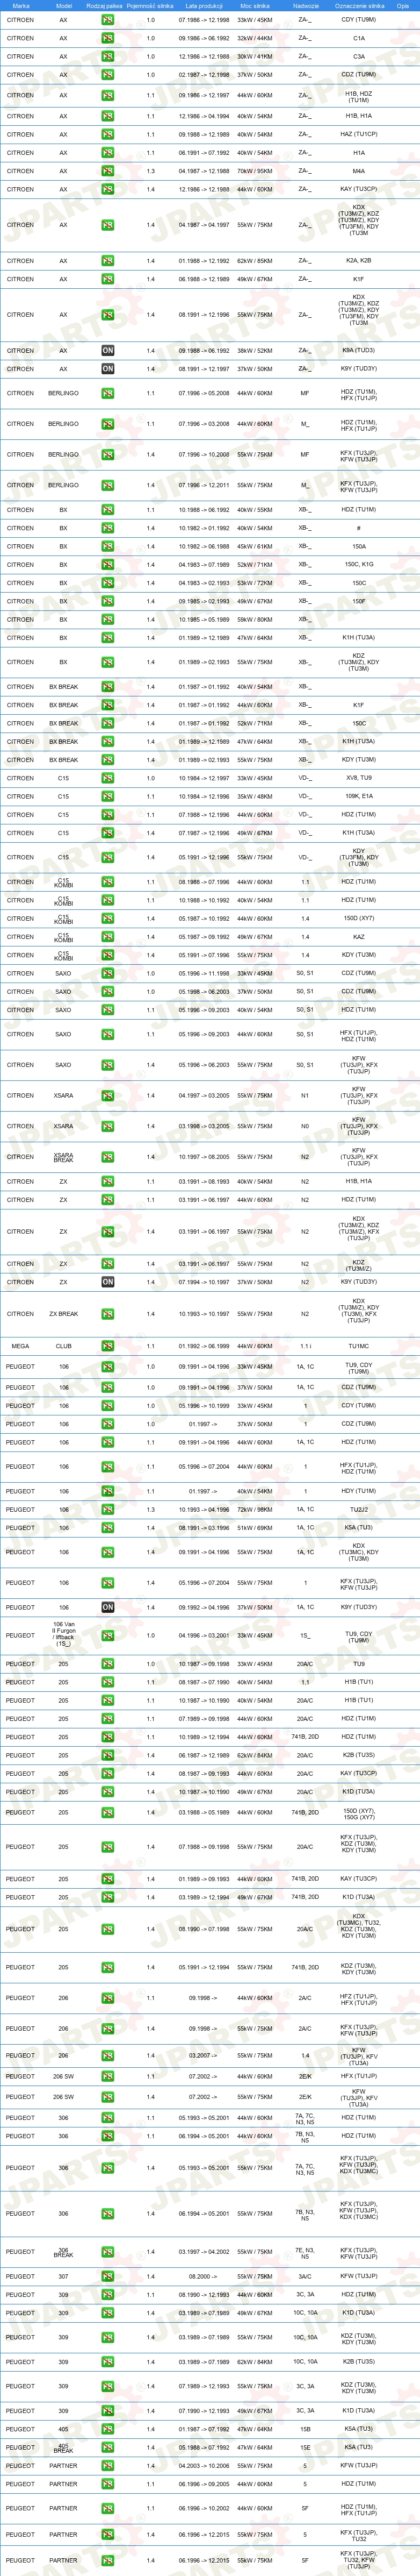Click the PB fuel icon in the BX 150F row
This screenshot has width=420, height=2576.
coord(108,601)
